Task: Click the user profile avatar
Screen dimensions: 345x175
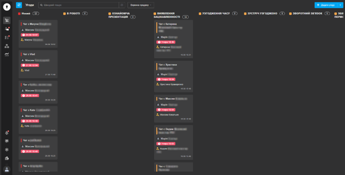Action: 7,169
